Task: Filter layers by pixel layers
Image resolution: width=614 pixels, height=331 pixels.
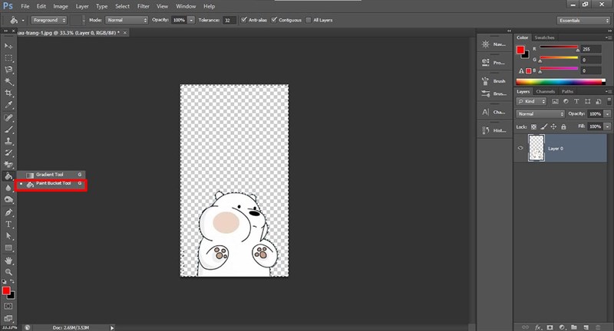Action: [555, 101]
